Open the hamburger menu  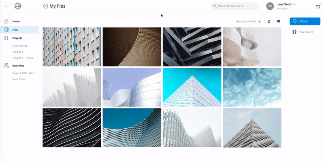coord(7,6)
